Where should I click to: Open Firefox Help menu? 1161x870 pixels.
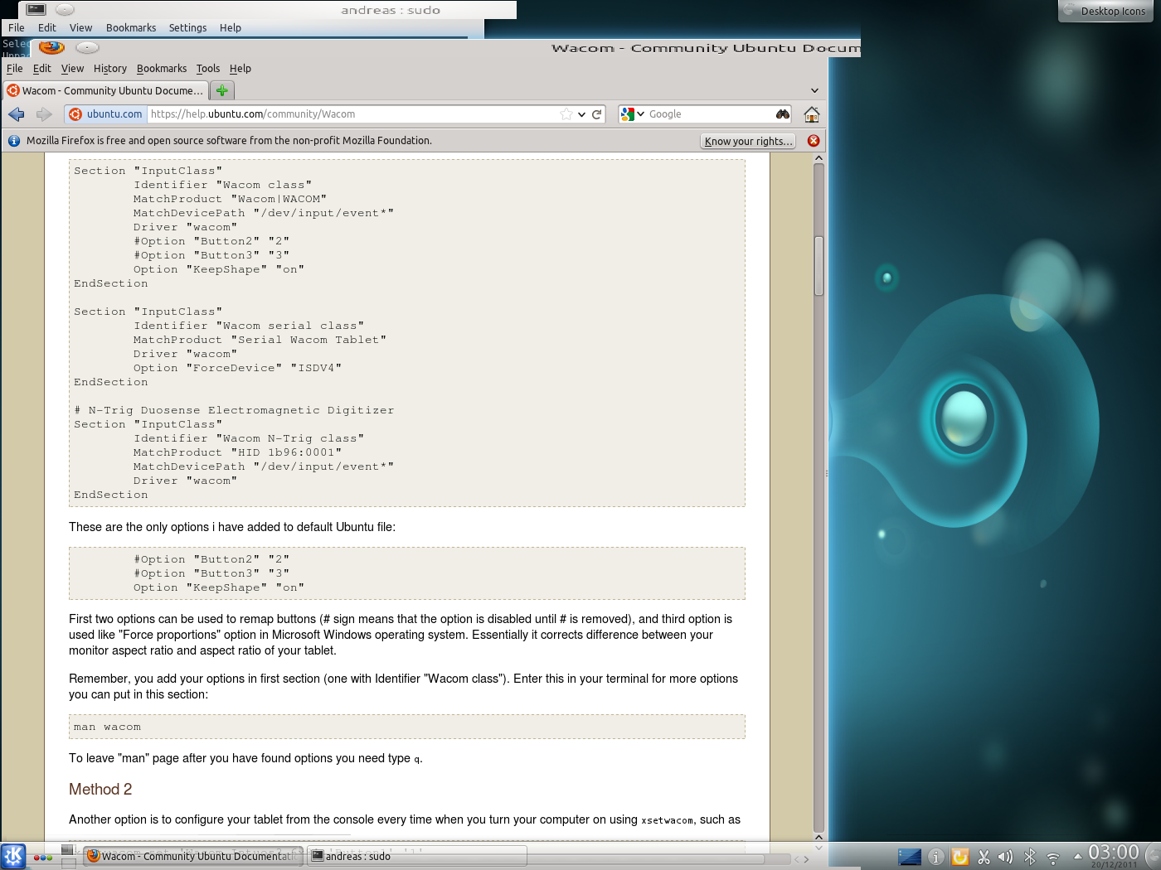click(240, 69)
